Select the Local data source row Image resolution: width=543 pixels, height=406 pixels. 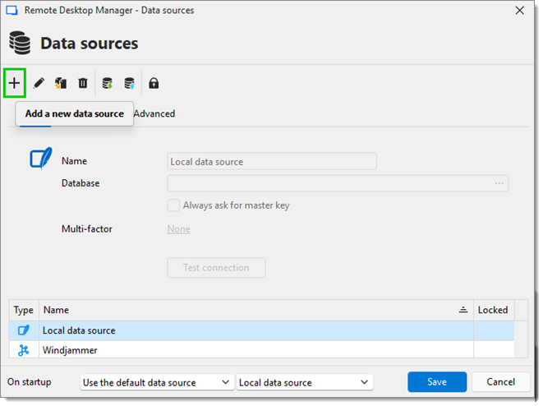(x=262, y=330)
